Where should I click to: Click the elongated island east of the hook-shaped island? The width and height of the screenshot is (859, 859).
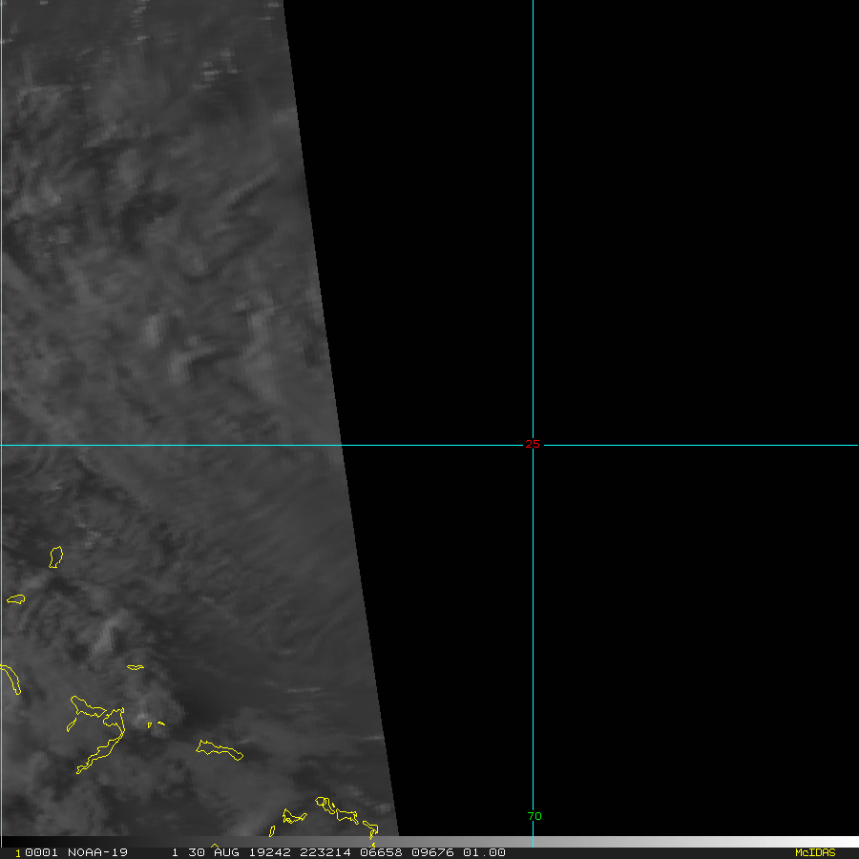click(x=220, y=750)
